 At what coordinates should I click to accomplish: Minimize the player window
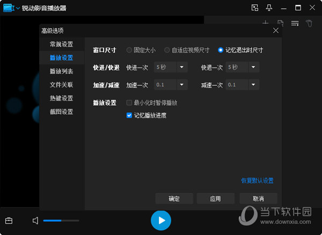[283, 9]
